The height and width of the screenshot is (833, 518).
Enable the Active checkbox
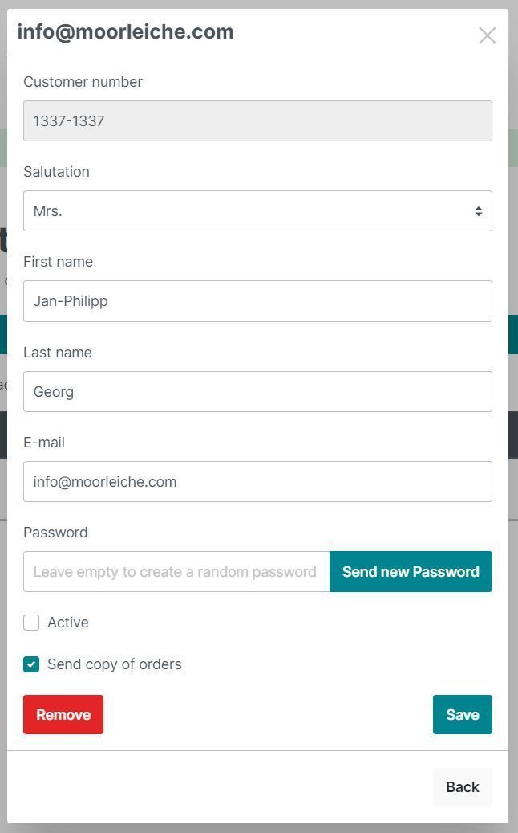click(x=31, y=623)
